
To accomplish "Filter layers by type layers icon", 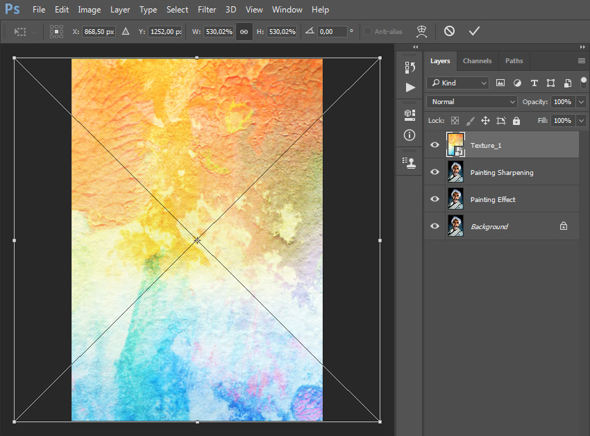I will (x=534, y=83).
